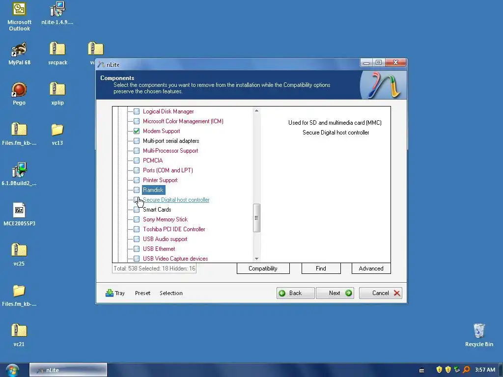Select the Sony Memory Stick label

point(165,219)
